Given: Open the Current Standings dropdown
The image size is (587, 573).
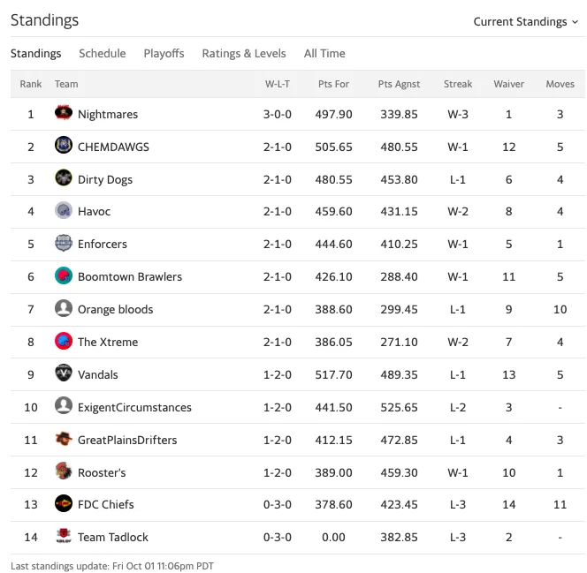Looking at the screenshot, I should tap(526, 22).
